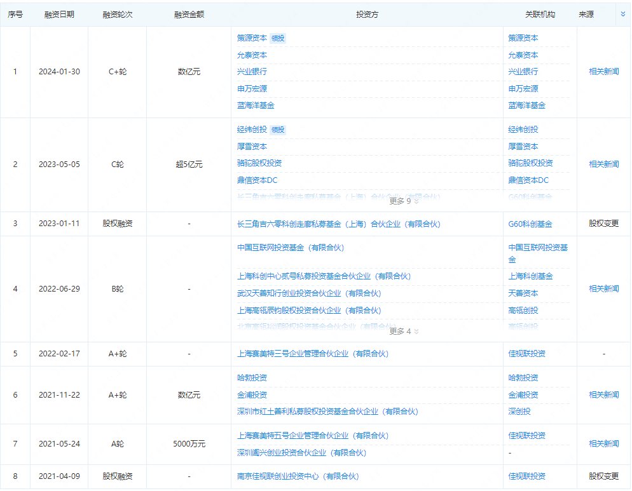Click the 领投 tag beside 策源资本
Image resolution: width=632 pixels, height=491 pixels.
(x=278, y=38)
